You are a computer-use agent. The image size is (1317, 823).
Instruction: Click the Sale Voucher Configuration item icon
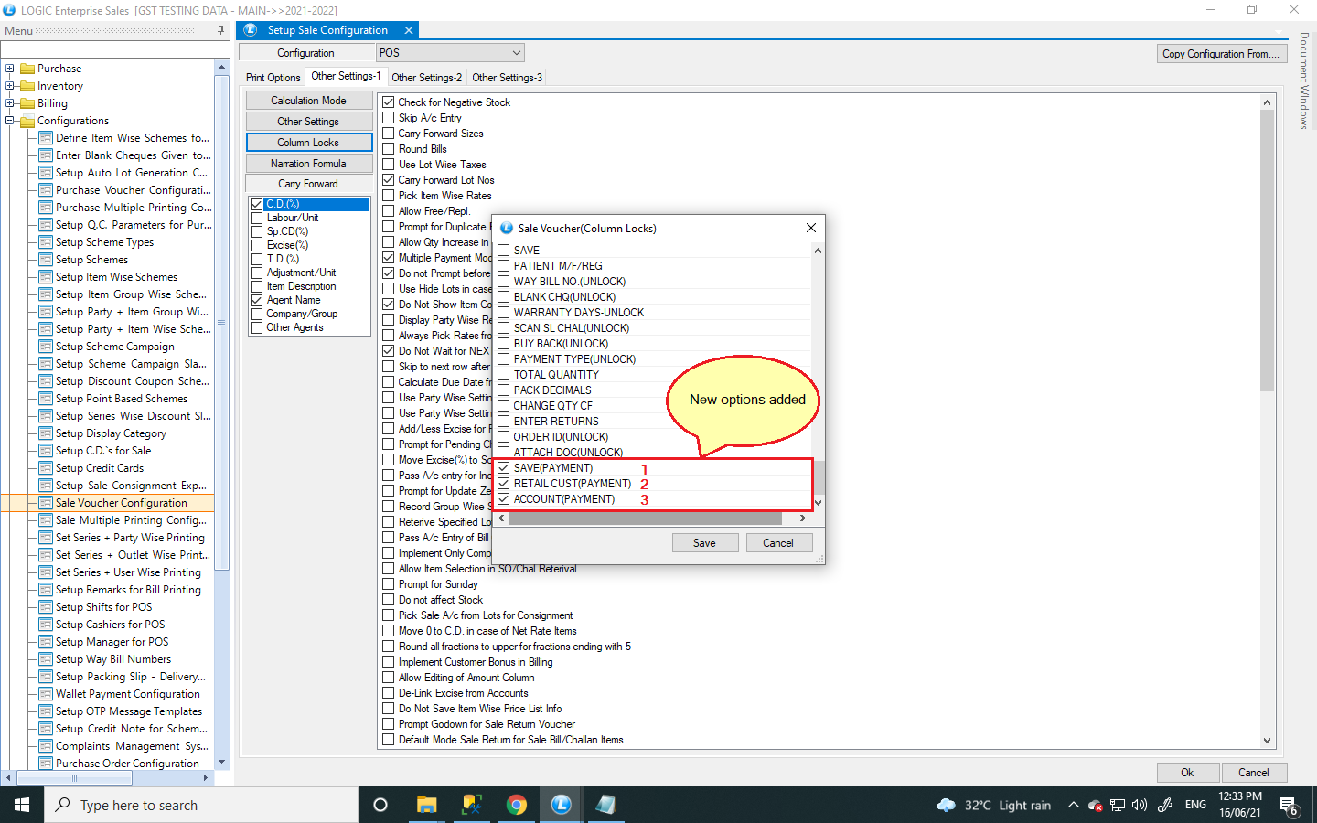click(45, 503)
